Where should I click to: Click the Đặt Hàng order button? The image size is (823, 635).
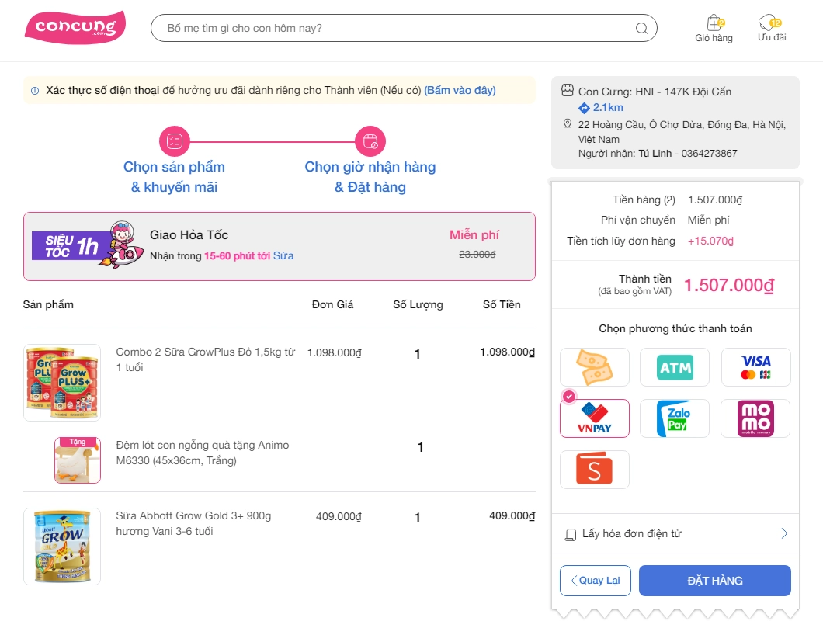tap(714, 581)
